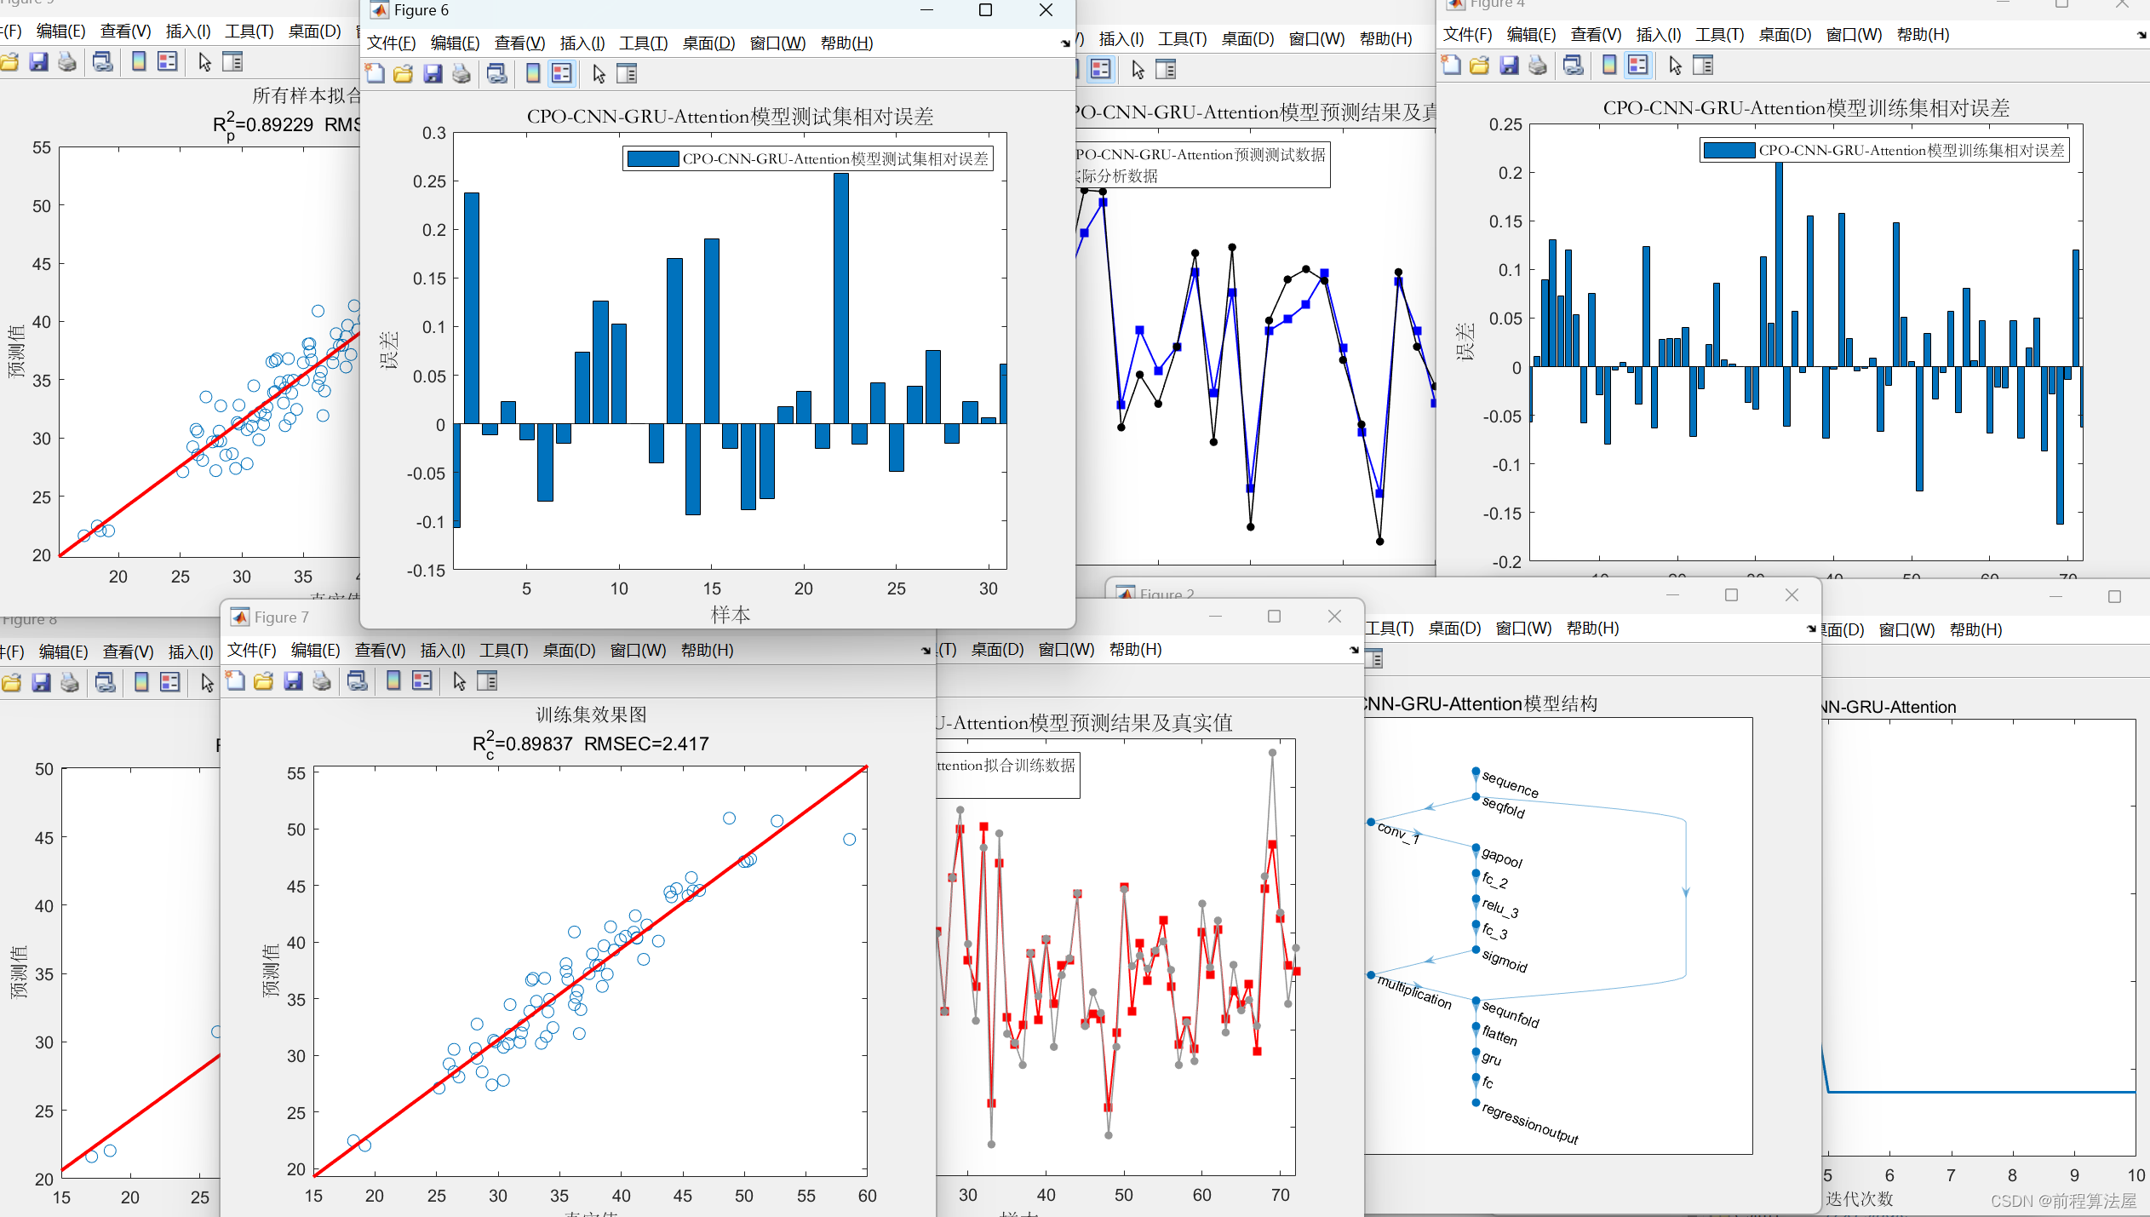Click New Figure icon in Figure 6 toolbar
2150x1217 pixels.
tap(375, 74)
